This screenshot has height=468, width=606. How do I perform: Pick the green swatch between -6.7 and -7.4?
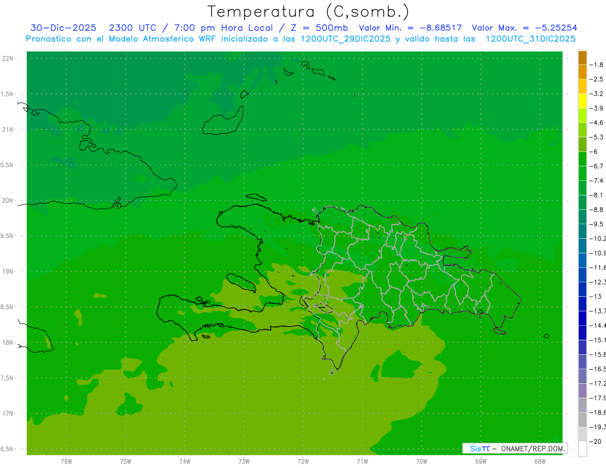582,173
